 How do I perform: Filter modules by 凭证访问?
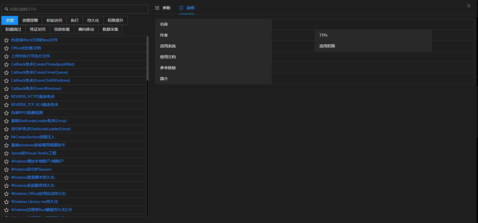[x=38, y=29]
